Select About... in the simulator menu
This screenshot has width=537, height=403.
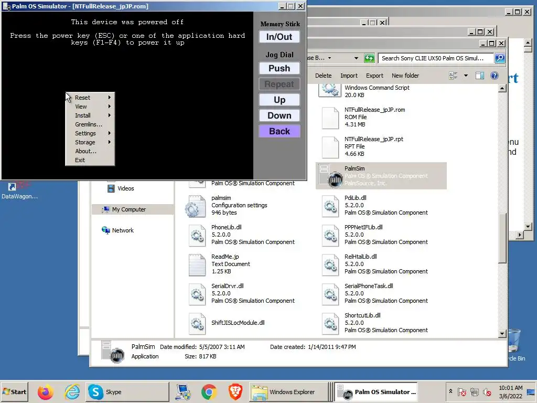click(x=90, y=151)
